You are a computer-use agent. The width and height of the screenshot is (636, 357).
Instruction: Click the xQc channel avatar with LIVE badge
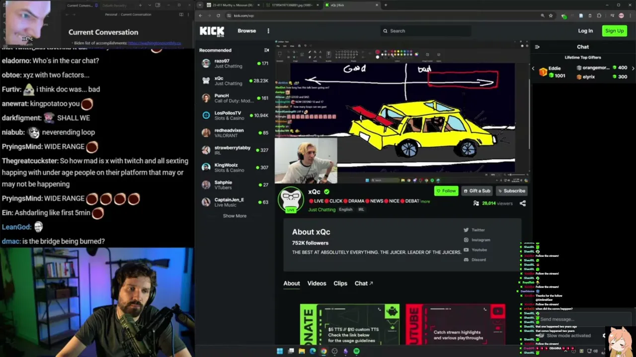(x=291, y=200)
